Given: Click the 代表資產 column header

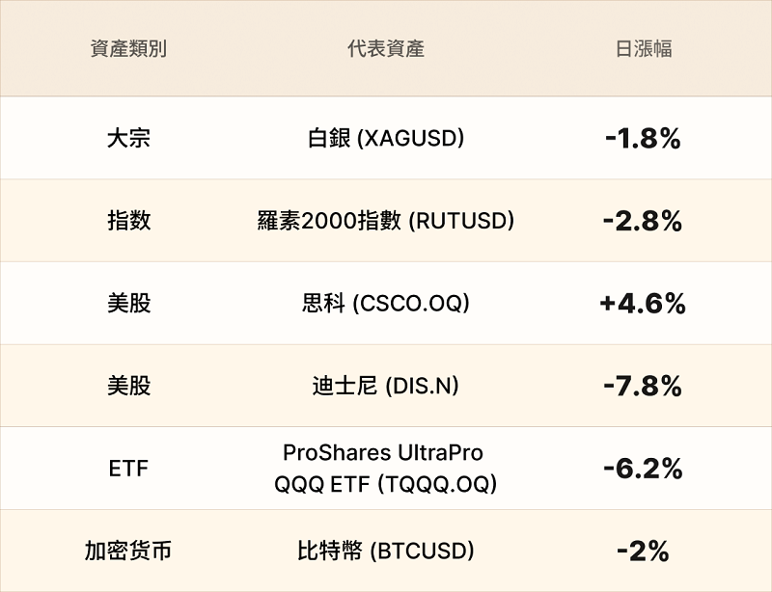Looking at the screenshot, I should pyautogui.click(x=386, y=49).
